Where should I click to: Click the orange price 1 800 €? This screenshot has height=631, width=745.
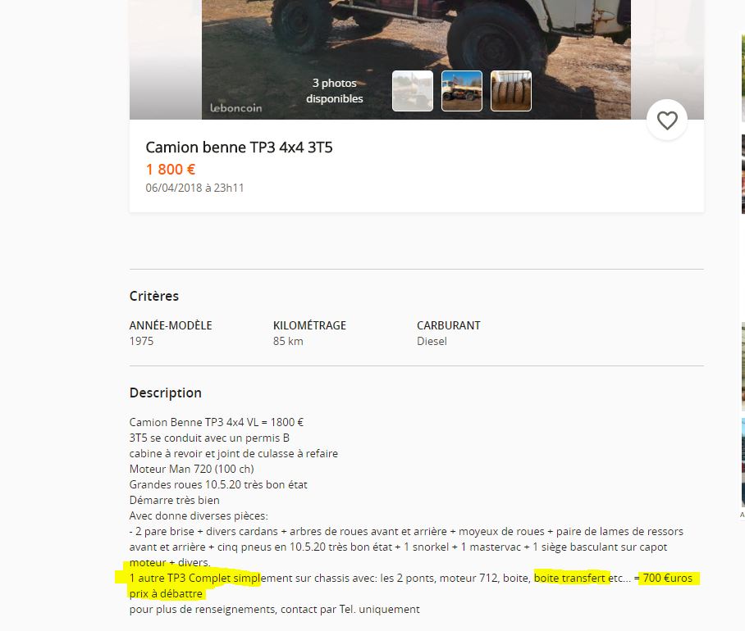[171, 170]
